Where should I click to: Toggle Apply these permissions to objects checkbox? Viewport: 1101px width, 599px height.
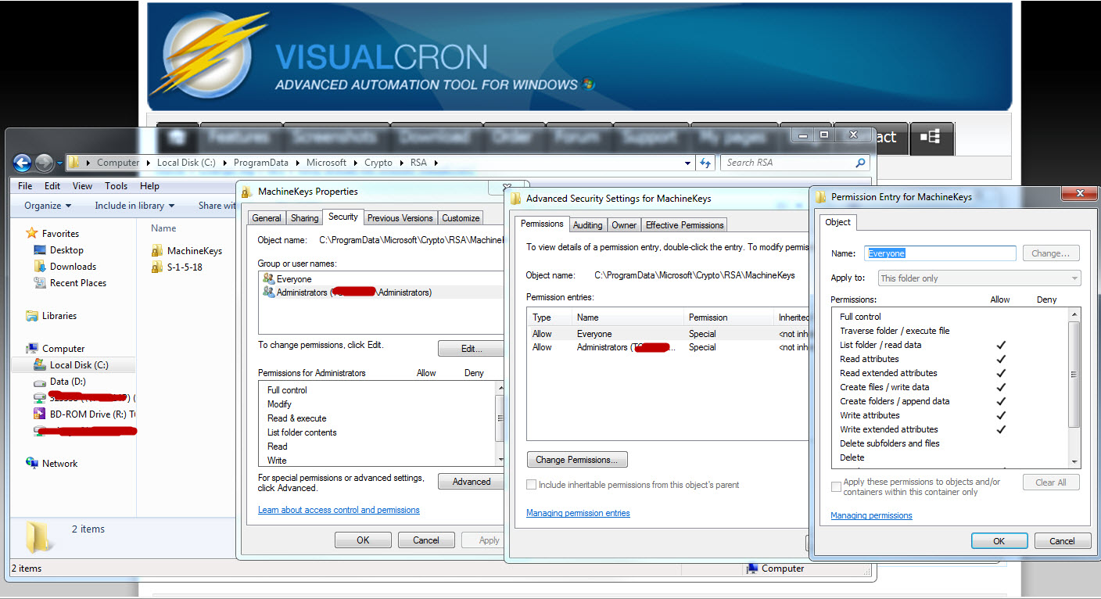click(836, 486)
